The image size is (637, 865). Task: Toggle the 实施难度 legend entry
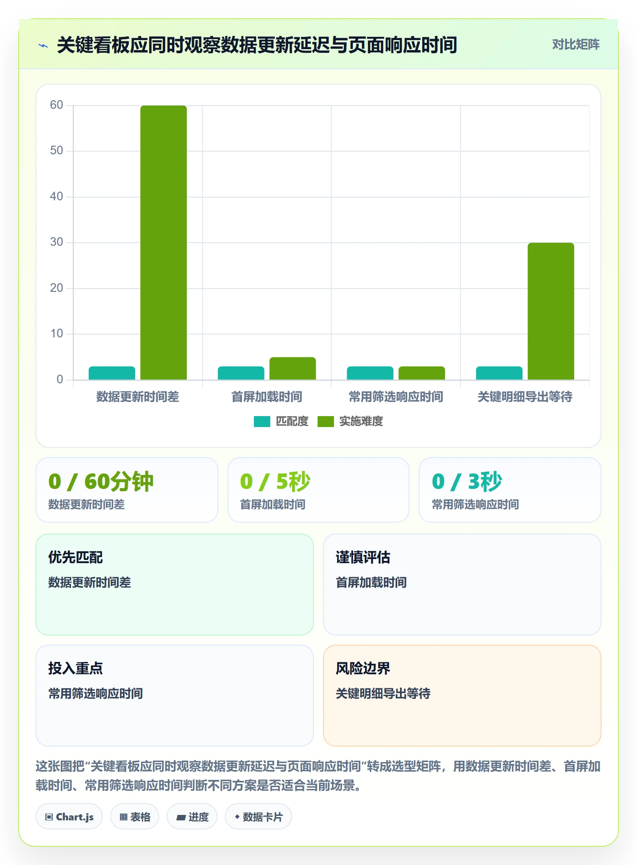pyautogui.click(x=350, y=422)
